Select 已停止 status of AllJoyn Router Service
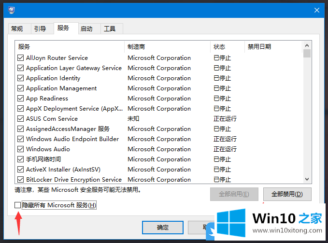This screenshot has width=328, height=243. pyautogui.click(x=222, y=57)
